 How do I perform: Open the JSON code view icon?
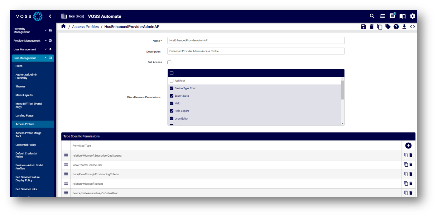[x=412, y=27]
